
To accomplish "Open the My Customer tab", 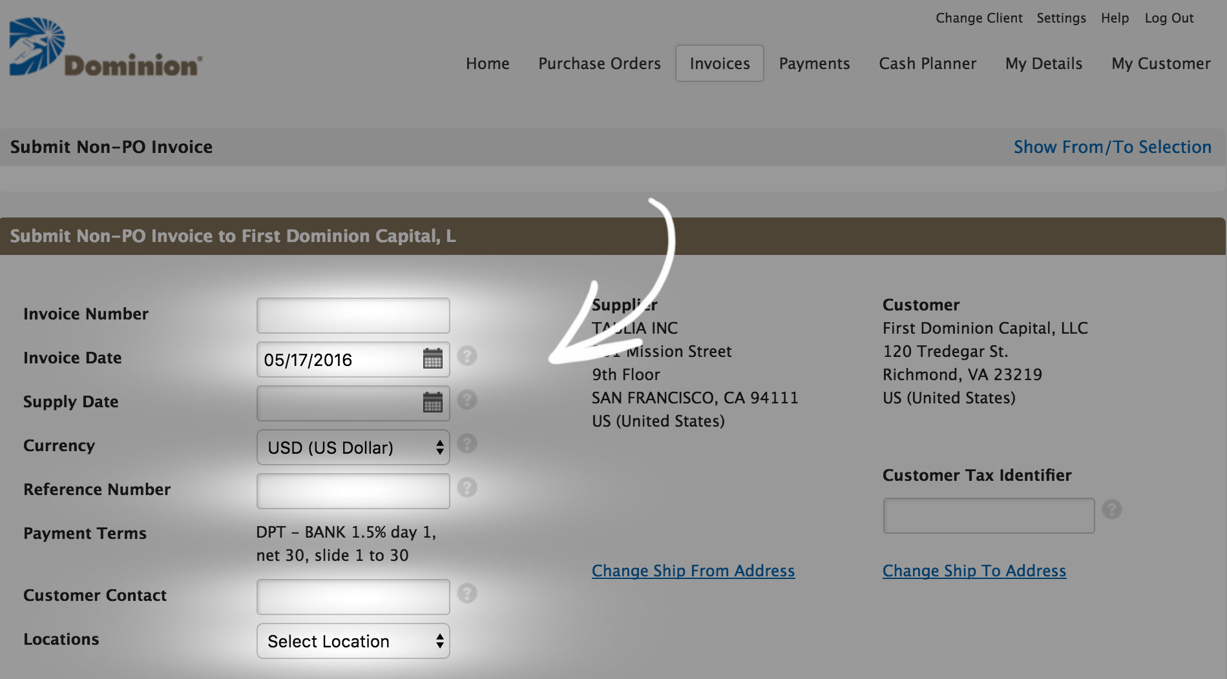I will coord(1161,63).
